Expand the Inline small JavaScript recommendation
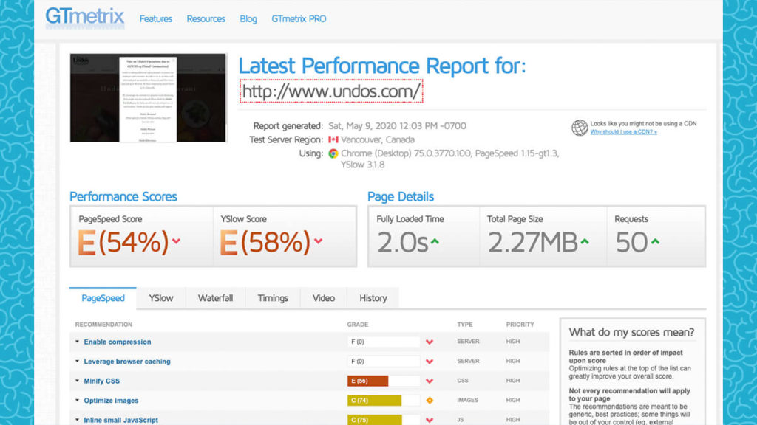The image size is (757, 425). point(120,420)
